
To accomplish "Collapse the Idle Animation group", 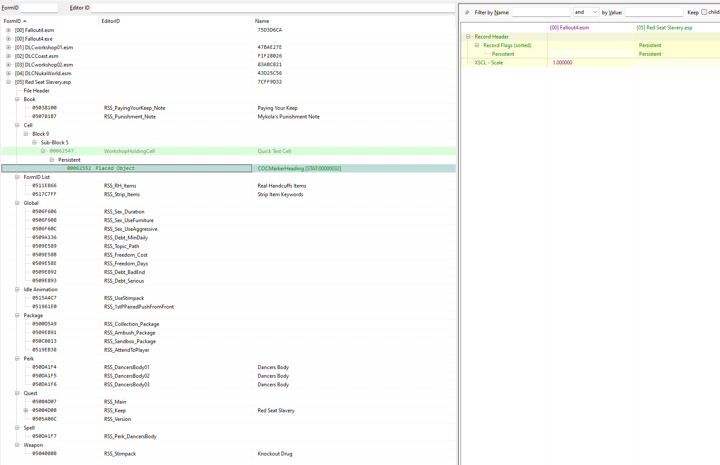I will click(x=17, y=290).
